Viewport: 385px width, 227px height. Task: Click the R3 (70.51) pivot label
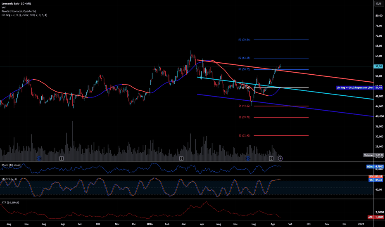coord(244,40)
